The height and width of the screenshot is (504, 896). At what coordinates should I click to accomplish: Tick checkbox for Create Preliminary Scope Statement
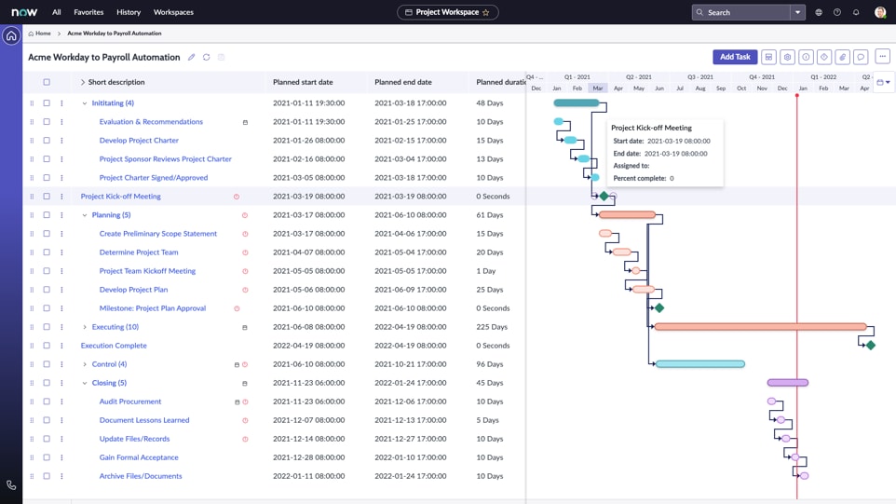pyautogui.click(x=47, y=234)
